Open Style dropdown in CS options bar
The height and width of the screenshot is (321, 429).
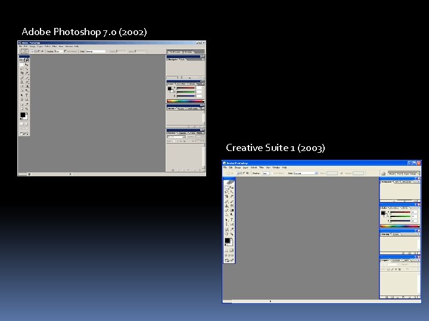click(306, 174)
